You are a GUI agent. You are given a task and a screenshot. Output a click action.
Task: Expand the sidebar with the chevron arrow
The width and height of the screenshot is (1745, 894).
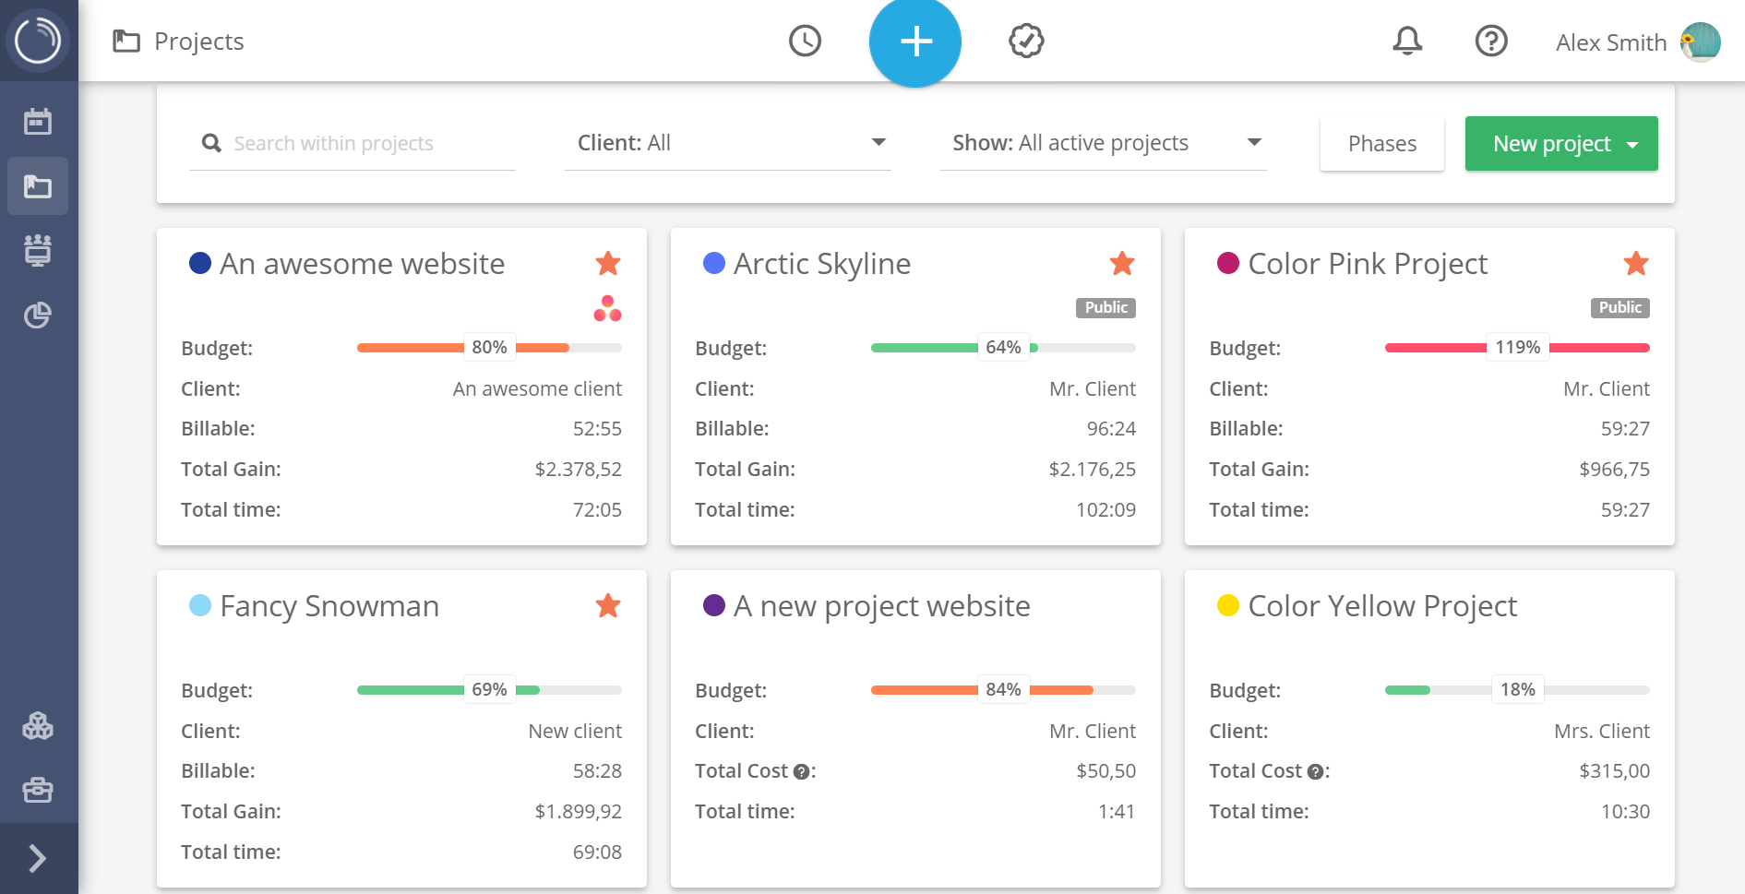tap(38, 858)
